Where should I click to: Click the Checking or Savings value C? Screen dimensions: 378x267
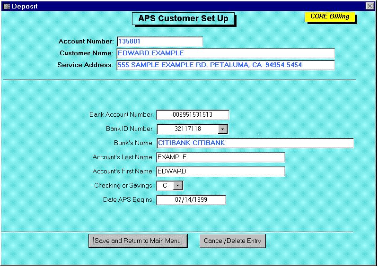165,186
